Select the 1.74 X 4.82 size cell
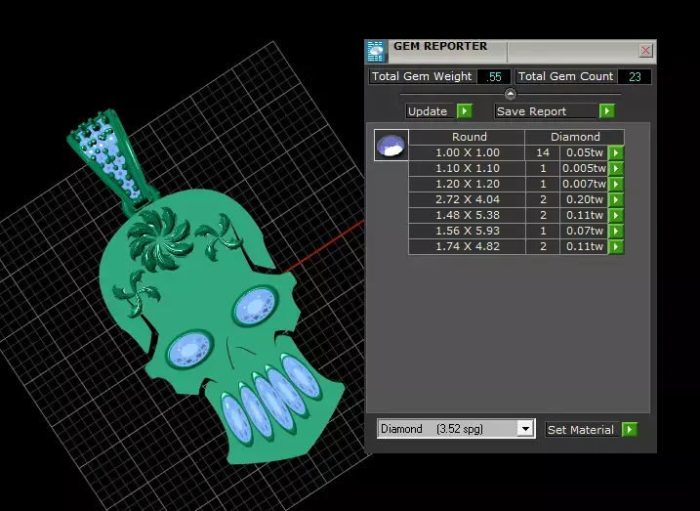 pyautogui.click(x=467, y=246)
